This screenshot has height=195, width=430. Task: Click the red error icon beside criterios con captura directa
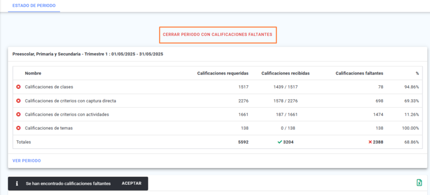coord(18,101)
